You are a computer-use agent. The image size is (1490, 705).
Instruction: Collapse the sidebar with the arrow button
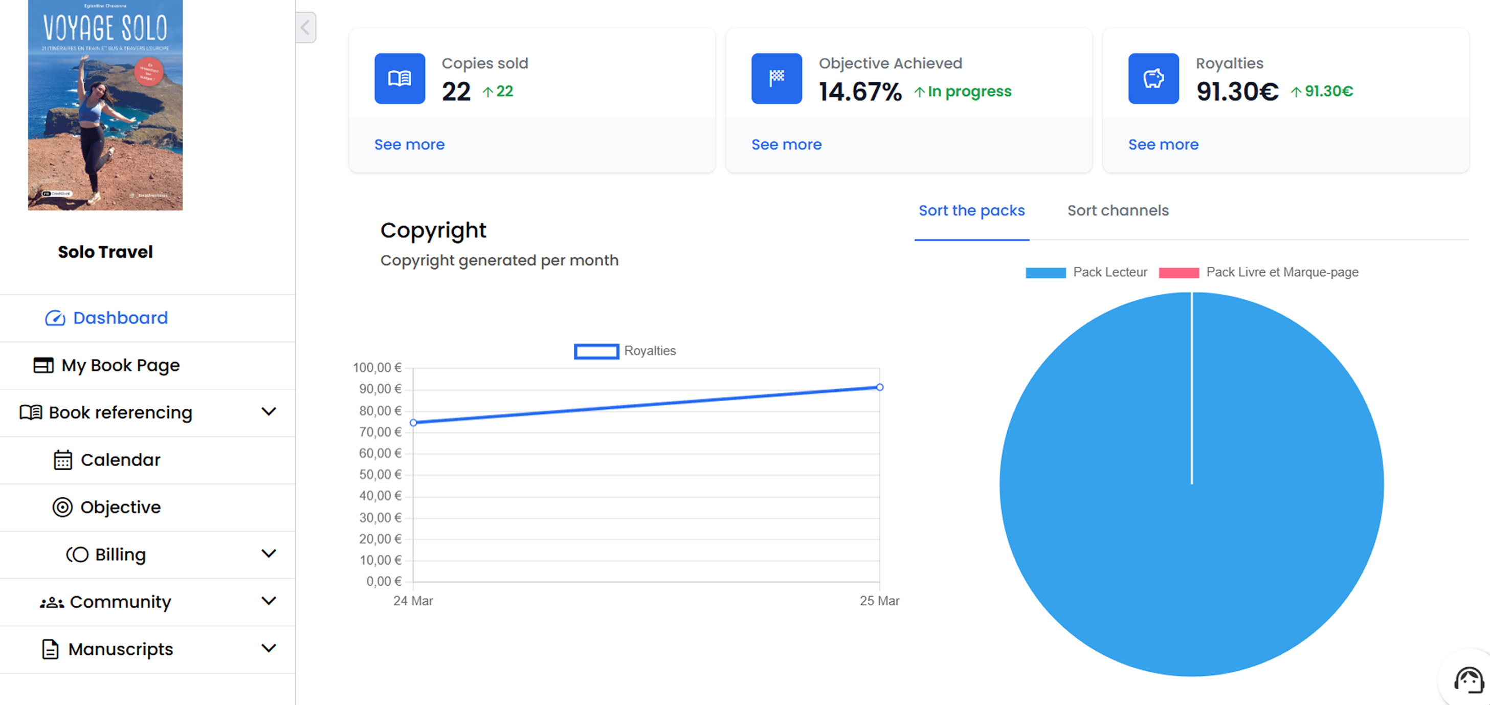click(305, 27)
